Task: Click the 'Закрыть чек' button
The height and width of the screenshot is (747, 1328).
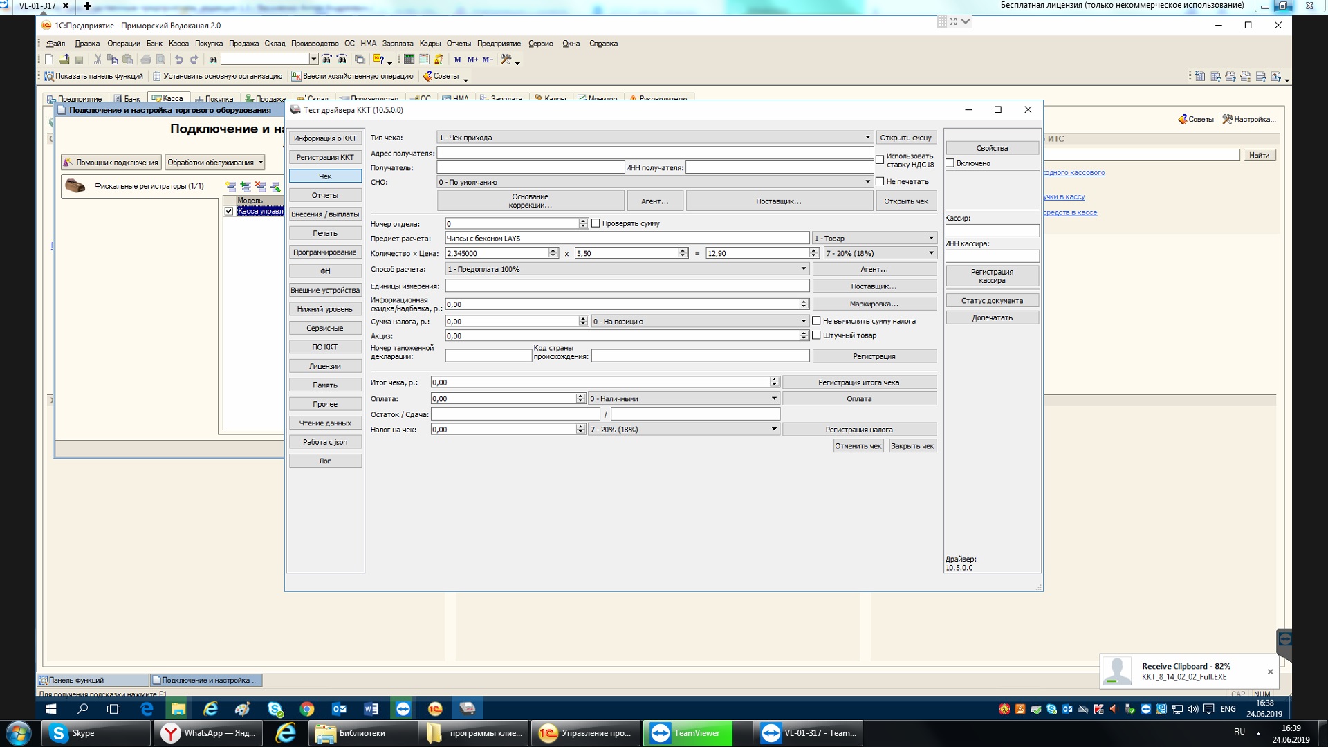Action: coord(912,446)
